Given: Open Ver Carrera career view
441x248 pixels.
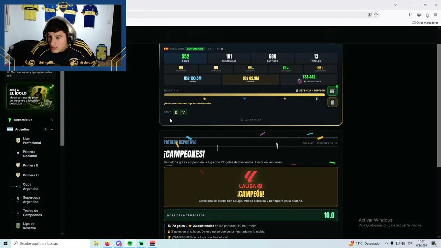Looking at the screenshot, I should coord(251,120).
